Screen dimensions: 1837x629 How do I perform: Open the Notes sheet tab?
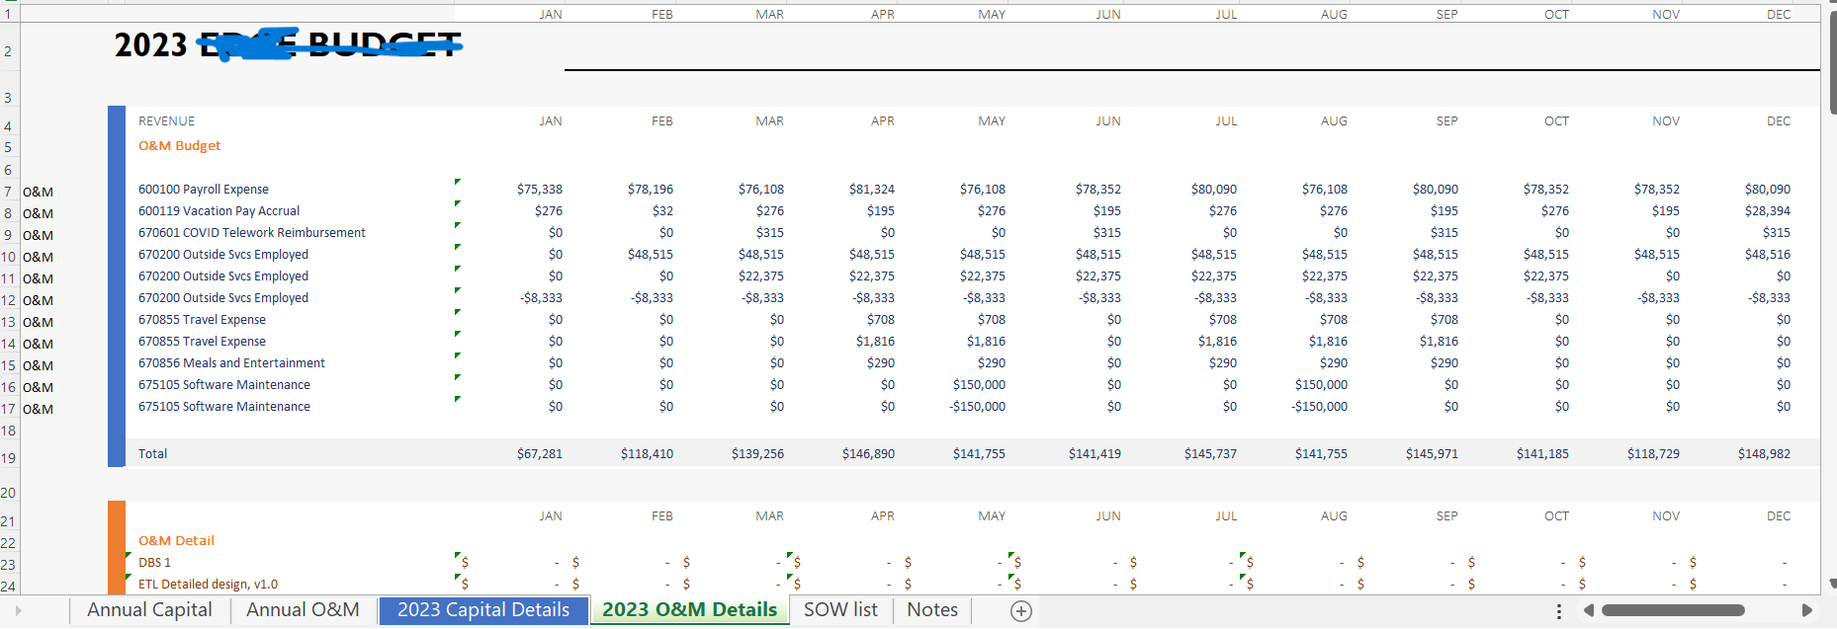(x=932, y=610)
